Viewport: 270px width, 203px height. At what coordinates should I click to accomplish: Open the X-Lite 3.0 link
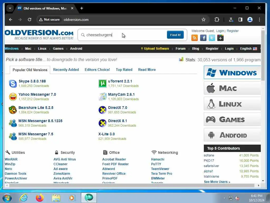(107, 134)
